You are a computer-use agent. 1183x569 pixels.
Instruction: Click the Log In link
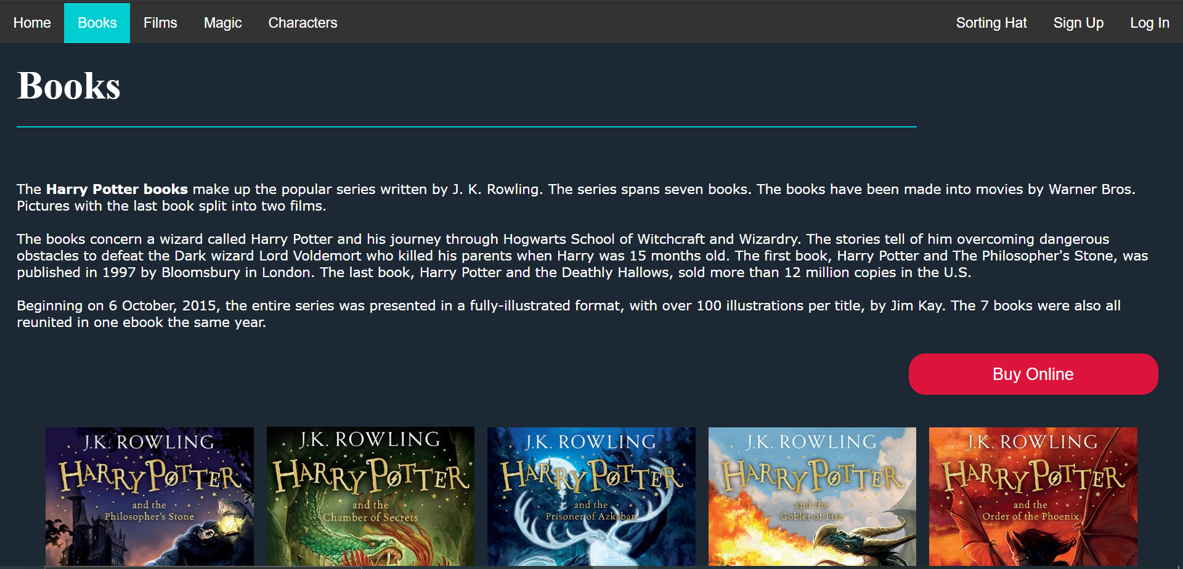tap(1149, 23)
